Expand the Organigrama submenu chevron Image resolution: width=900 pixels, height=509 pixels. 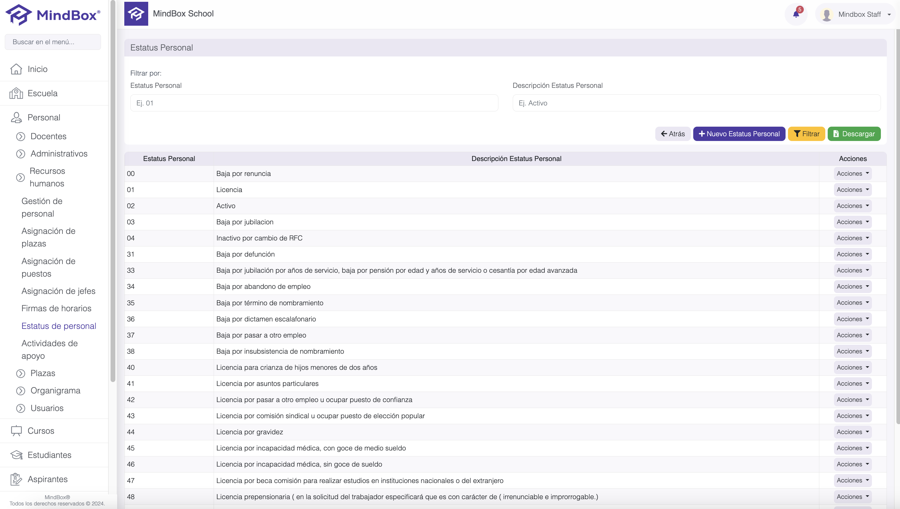tap(21, 391)
